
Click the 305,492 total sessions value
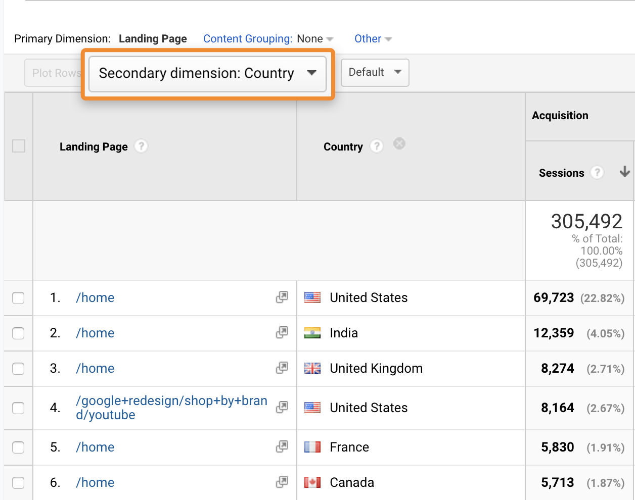point(587,221)
